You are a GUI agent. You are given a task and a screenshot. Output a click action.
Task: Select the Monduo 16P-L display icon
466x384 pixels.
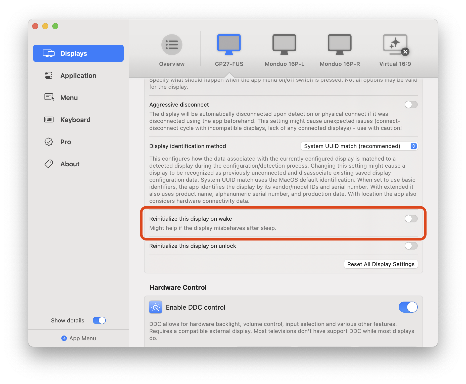[284, 44]
